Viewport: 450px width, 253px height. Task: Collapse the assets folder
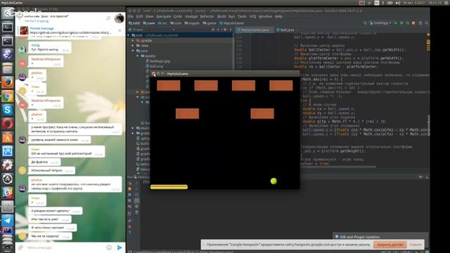click(x=138, y=56)
